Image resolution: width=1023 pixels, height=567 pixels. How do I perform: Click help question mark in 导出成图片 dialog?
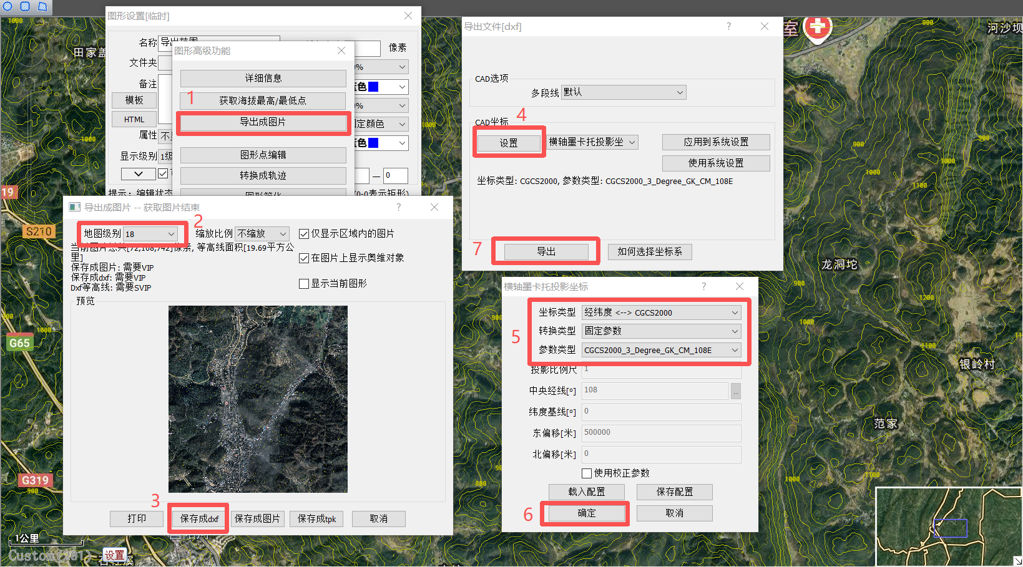point(398,207)
